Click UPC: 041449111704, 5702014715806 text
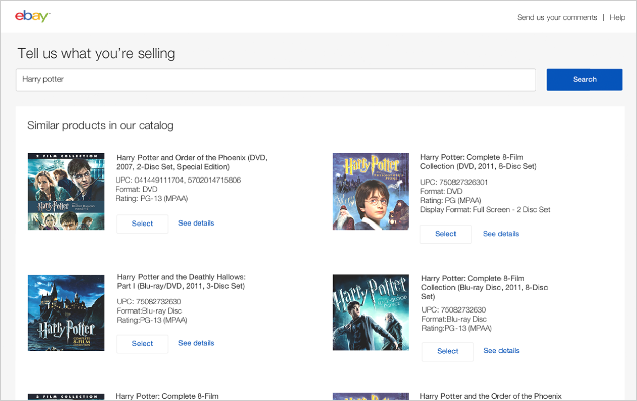 tap(178, 180)
